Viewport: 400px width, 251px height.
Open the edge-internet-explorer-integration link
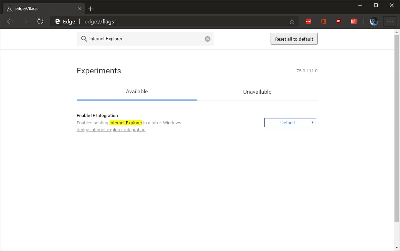(111, 129)
